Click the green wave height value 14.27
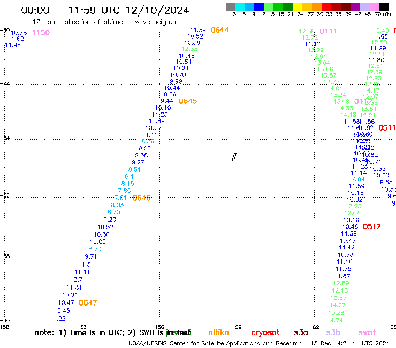 338,305
